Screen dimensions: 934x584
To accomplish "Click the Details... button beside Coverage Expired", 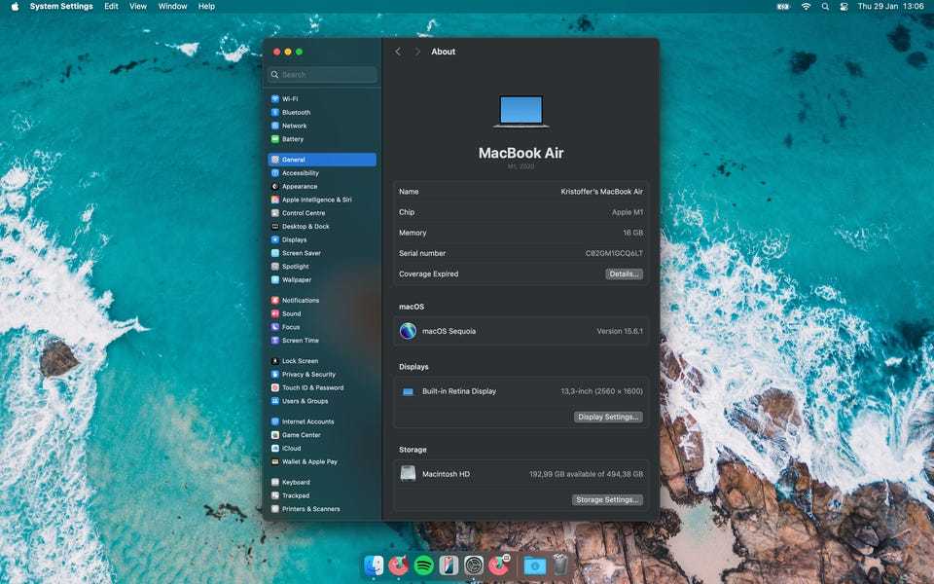I will pyautogui.click(x=624, y=274).
